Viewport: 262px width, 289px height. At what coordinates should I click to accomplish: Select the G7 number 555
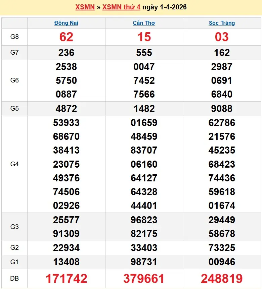(144, 53)
